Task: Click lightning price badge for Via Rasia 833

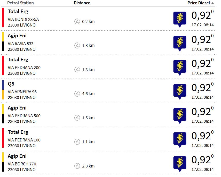Action: point(179,43)
